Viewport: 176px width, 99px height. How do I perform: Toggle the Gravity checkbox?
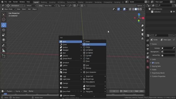pos(153,63)
